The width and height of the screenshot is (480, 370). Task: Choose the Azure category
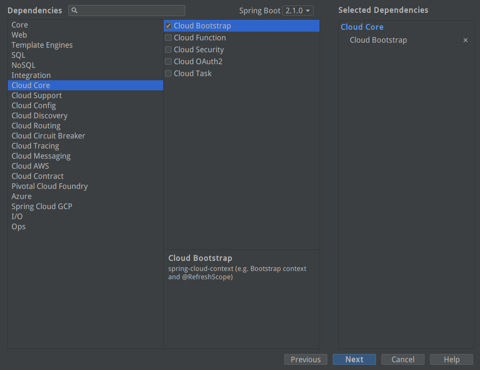(85, 197)
